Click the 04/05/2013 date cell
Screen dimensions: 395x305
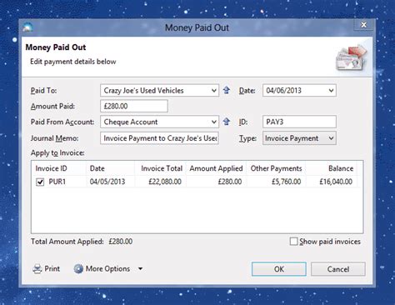click(x=107, y=182)
